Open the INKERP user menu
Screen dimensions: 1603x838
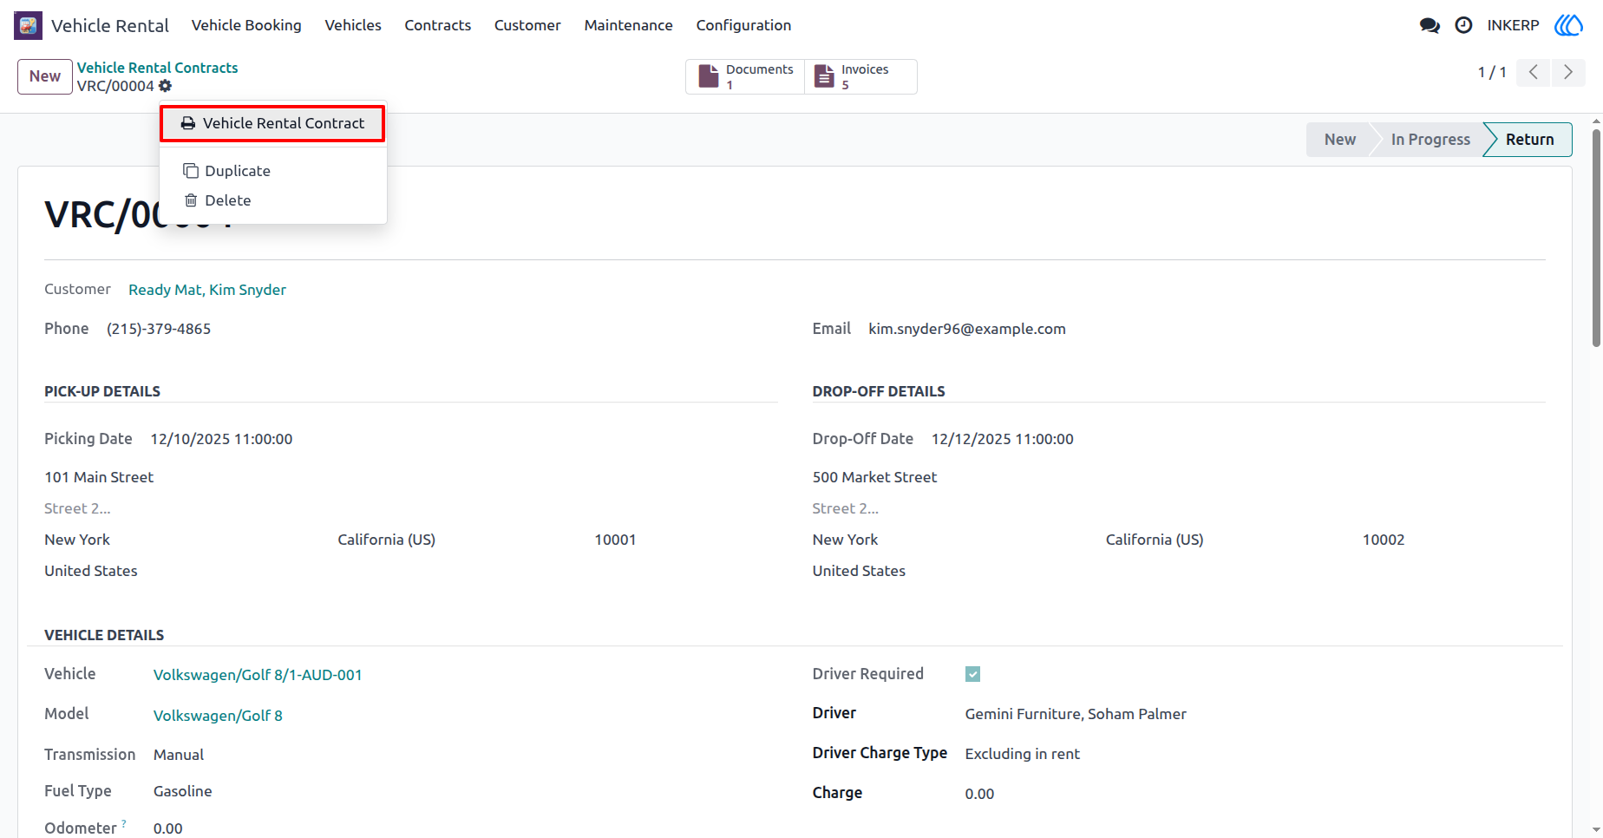[1513, 25]
